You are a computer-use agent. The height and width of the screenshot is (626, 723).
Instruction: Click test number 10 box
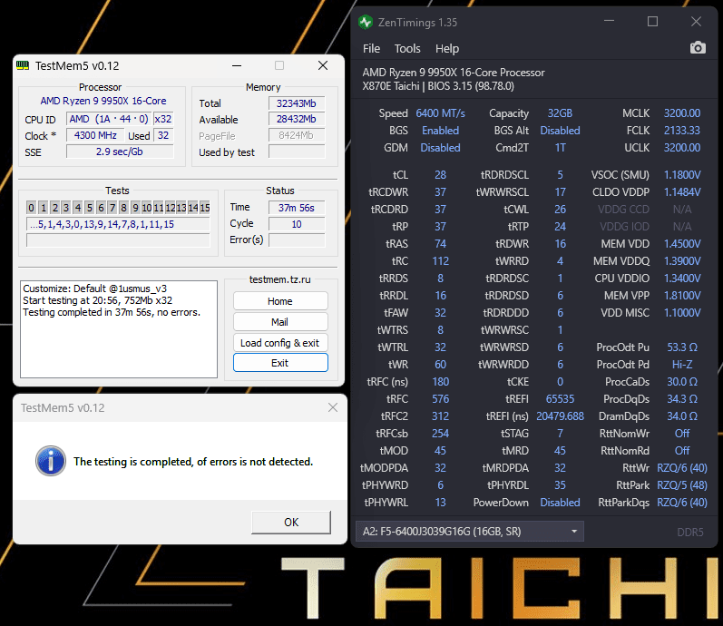tap(147, 208)
